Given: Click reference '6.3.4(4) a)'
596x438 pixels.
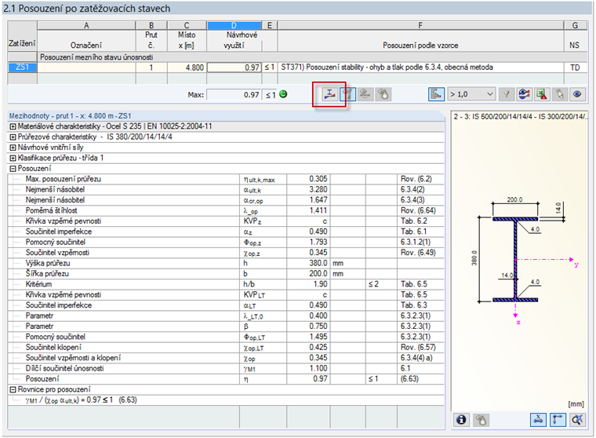Looking at the screenshot, I should click(x=416, y=358).
